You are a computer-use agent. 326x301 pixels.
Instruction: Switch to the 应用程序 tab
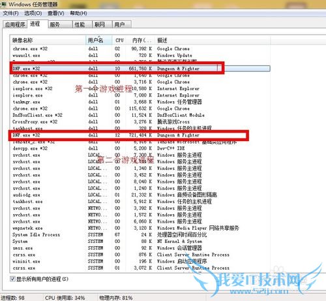click(15, 25)
